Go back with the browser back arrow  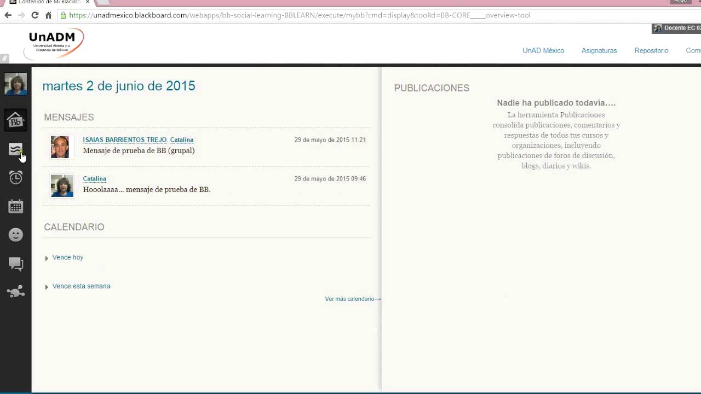coord(8,15)
